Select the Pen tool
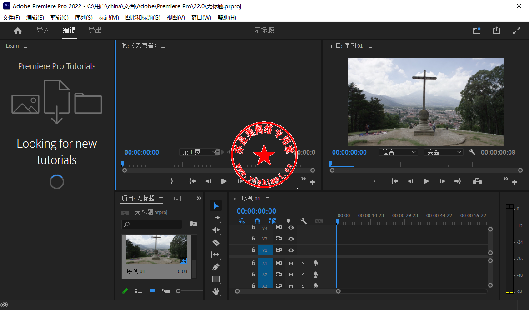The image size is (529, 310). [x=216, y=267]
